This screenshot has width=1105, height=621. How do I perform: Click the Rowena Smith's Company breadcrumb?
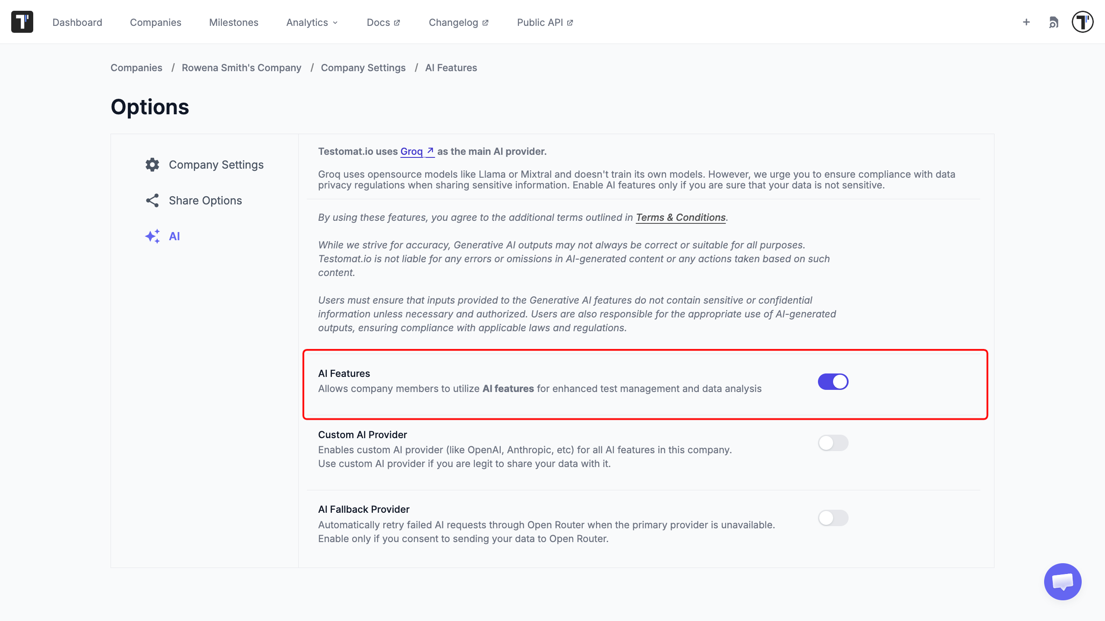[x=242, y=68]
